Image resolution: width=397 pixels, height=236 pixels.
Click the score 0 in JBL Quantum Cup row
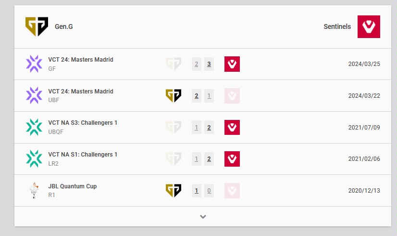point(209,191)
